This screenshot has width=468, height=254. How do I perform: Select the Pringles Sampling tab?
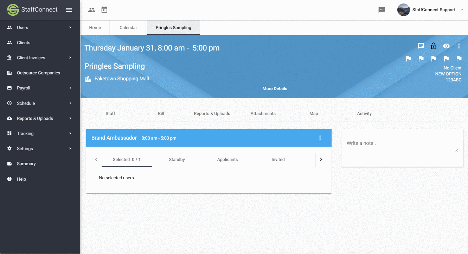point(173,28)
